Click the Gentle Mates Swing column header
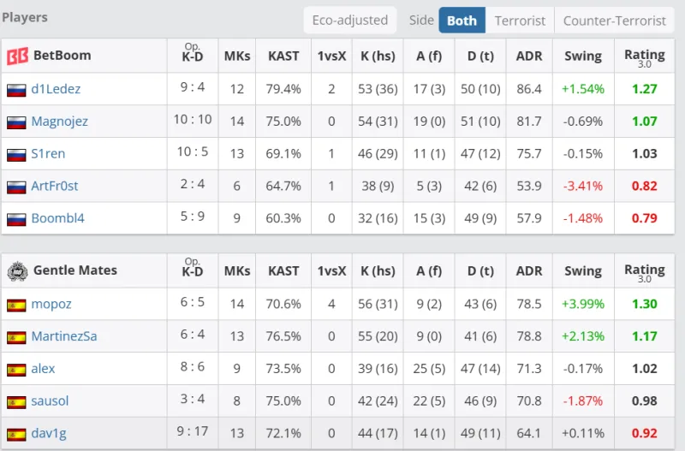Viewport: 685px width, 451px height. pos(583,270)
